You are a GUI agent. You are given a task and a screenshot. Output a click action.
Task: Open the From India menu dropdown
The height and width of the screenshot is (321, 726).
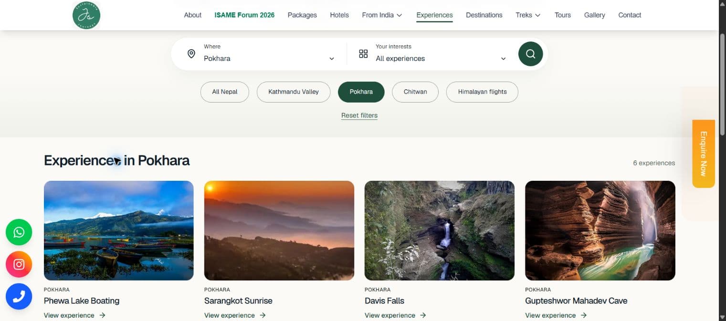pyautogui.click(x=382, y=15)
